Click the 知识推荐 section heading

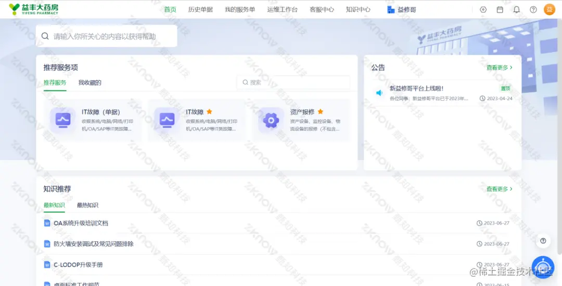coord(57,189)
